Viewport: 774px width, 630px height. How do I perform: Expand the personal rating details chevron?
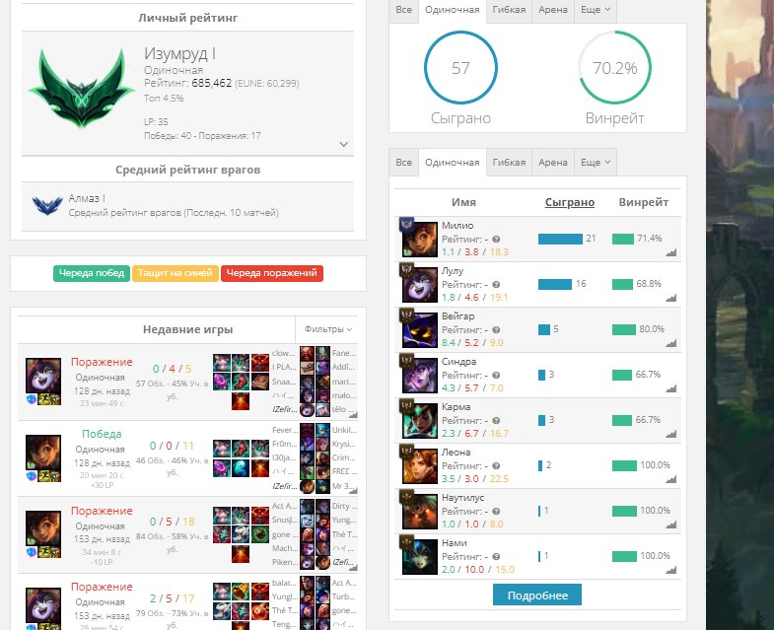coord(344,144)
